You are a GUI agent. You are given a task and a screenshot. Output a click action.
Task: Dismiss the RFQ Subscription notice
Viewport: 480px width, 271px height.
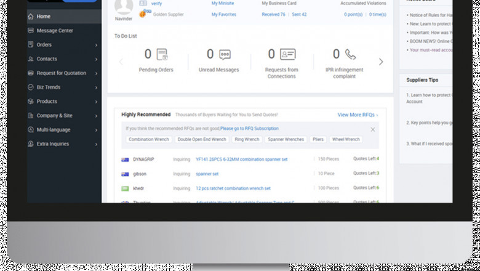click(x=372, y=129)
